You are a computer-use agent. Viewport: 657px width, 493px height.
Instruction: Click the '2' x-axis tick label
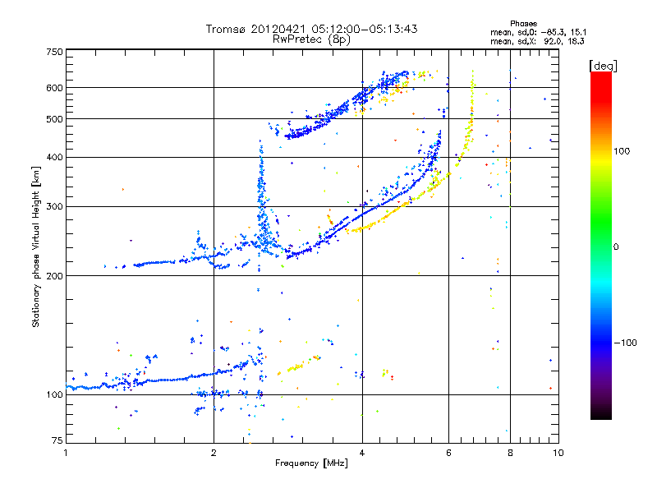click(214, 453)
